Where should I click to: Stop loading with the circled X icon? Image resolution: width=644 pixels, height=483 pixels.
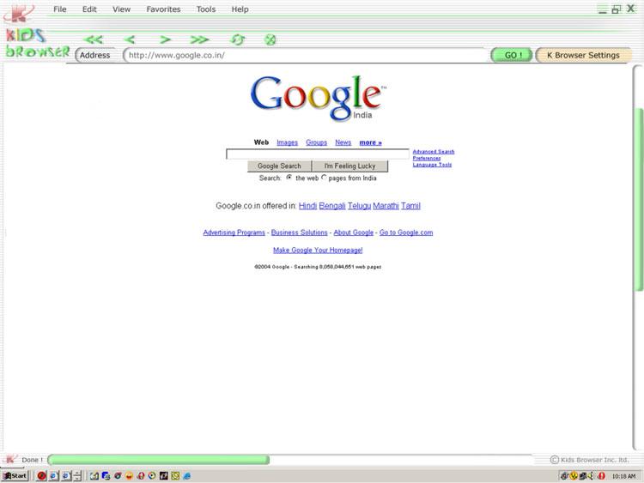coord(270,39)
